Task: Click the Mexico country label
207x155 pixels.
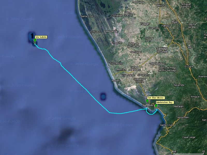Action: [121, 69]
